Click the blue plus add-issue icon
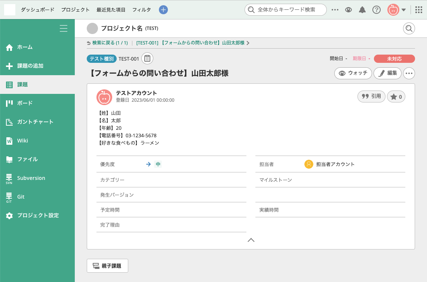The image size is (427, 282). click(163, 10)
